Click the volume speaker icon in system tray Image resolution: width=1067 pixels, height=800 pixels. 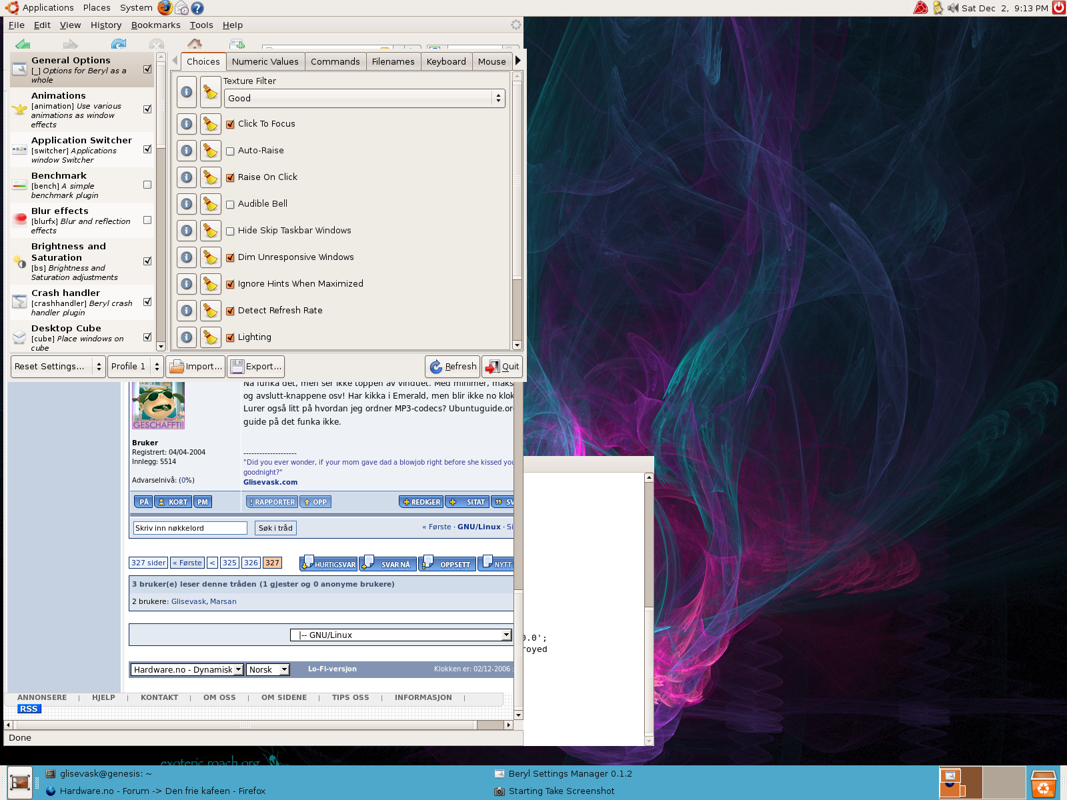tap(953, 8)
